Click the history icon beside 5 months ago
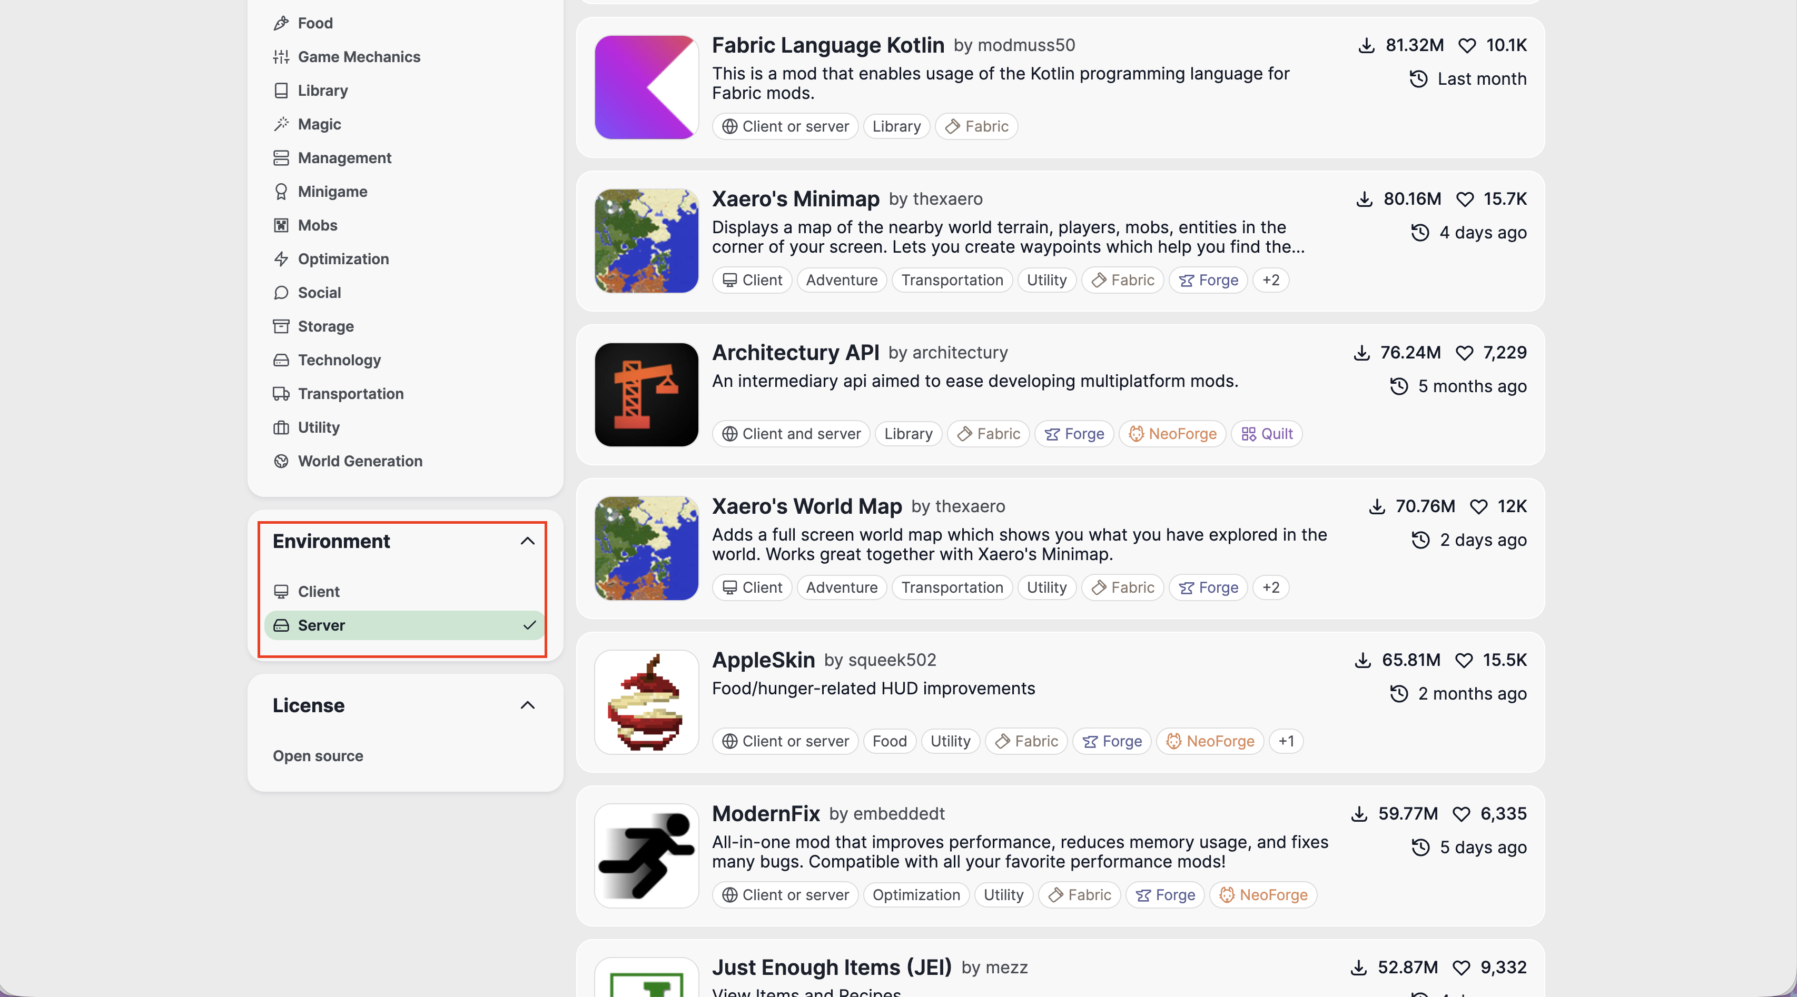 1399,386
